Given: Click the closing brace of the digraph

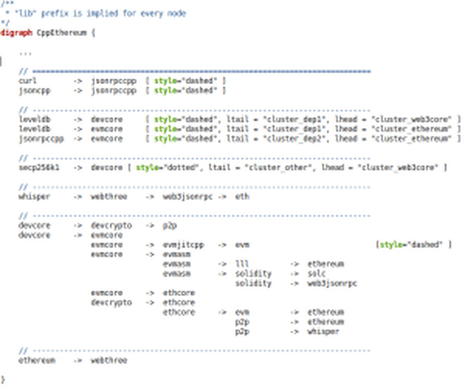Looking at the screenshot, I should click(2, 379).
